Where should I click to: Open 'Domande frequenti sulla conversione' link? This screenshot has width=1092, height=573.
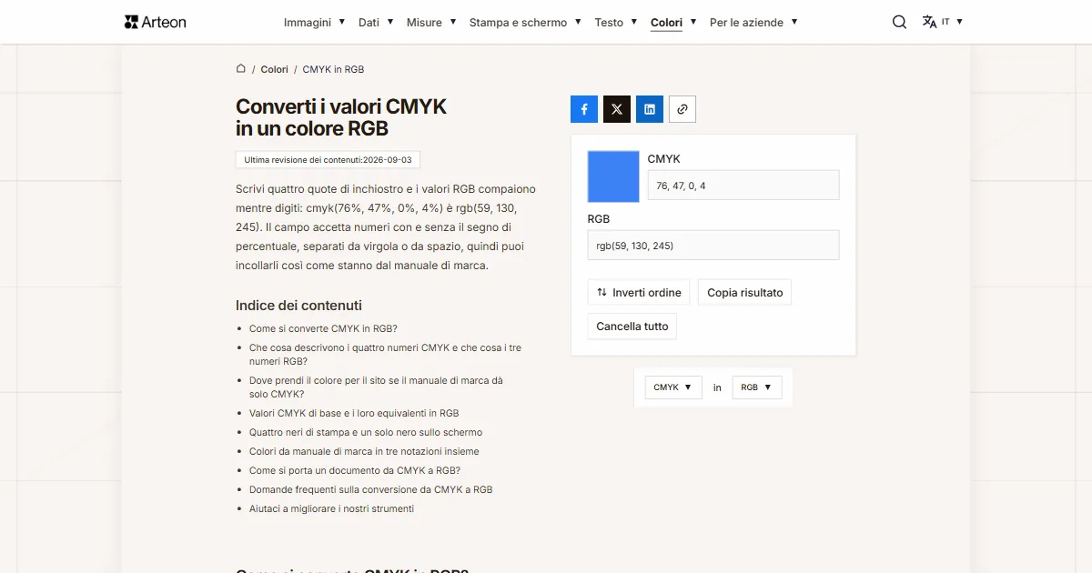pos(371,489)
